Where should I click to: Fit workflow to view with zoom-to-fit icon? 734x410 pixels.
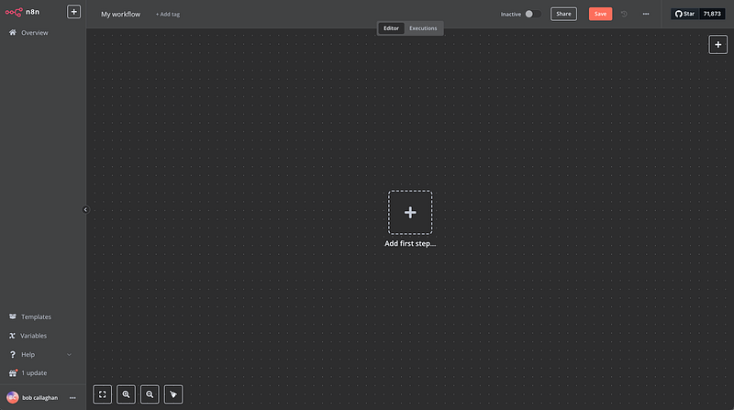pos(103,394)
